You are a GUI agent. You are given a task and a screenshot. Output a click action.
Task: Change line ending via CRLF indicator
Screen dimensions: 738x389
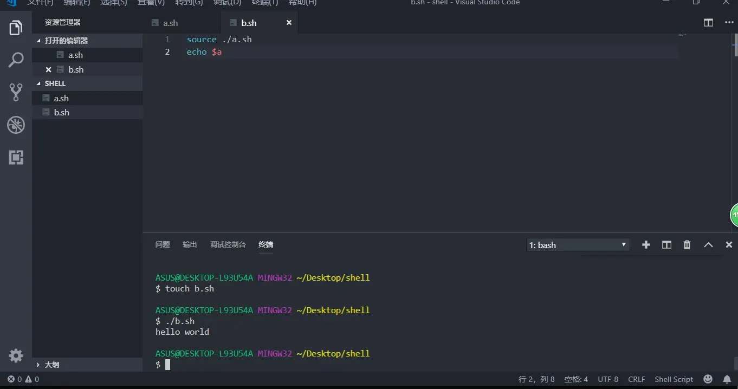637,379
